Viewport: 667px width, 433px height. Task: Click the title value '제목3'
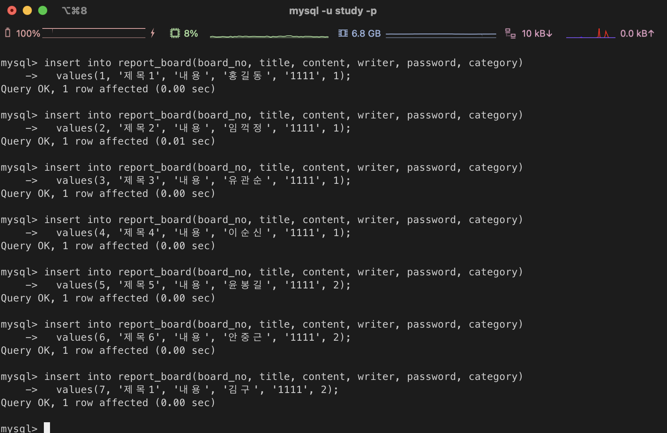coord(139,180)
